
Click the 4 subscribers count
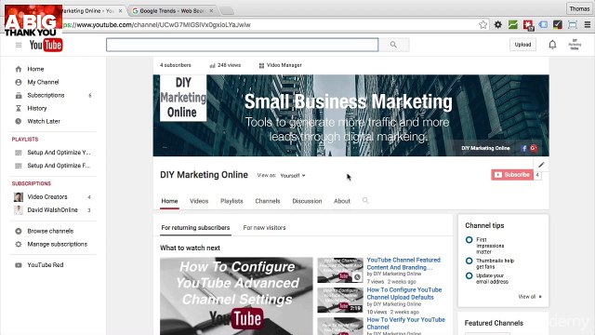point(176,65)
